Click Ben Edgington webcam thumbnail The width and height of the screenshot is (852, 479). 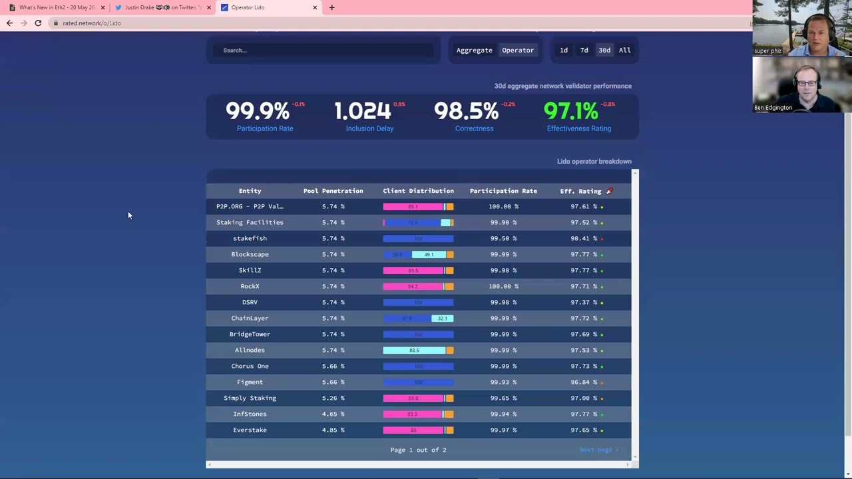(802, 84)
